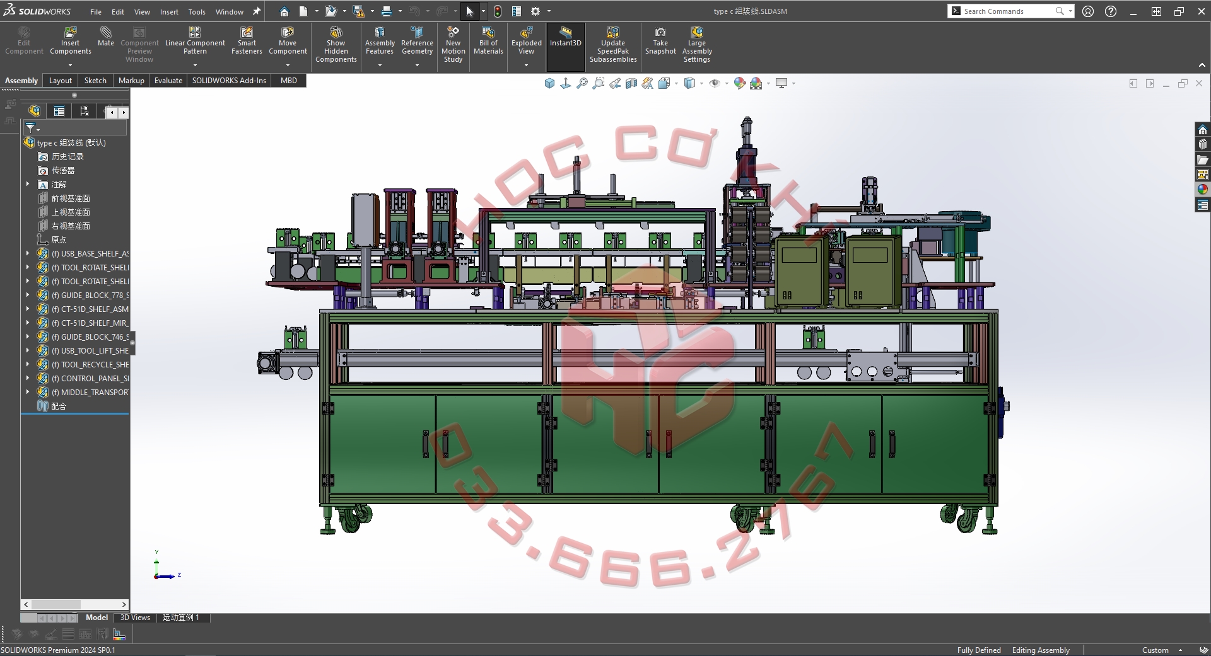Expand the CONTROL_PANEL component node
This screenshot has width=1211, height=656.
28,378
